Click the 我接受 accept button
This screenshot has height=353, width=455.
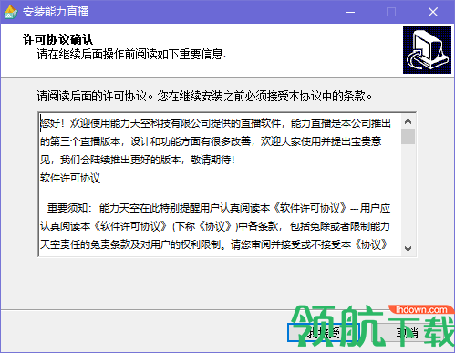click(x=324, y=333)
